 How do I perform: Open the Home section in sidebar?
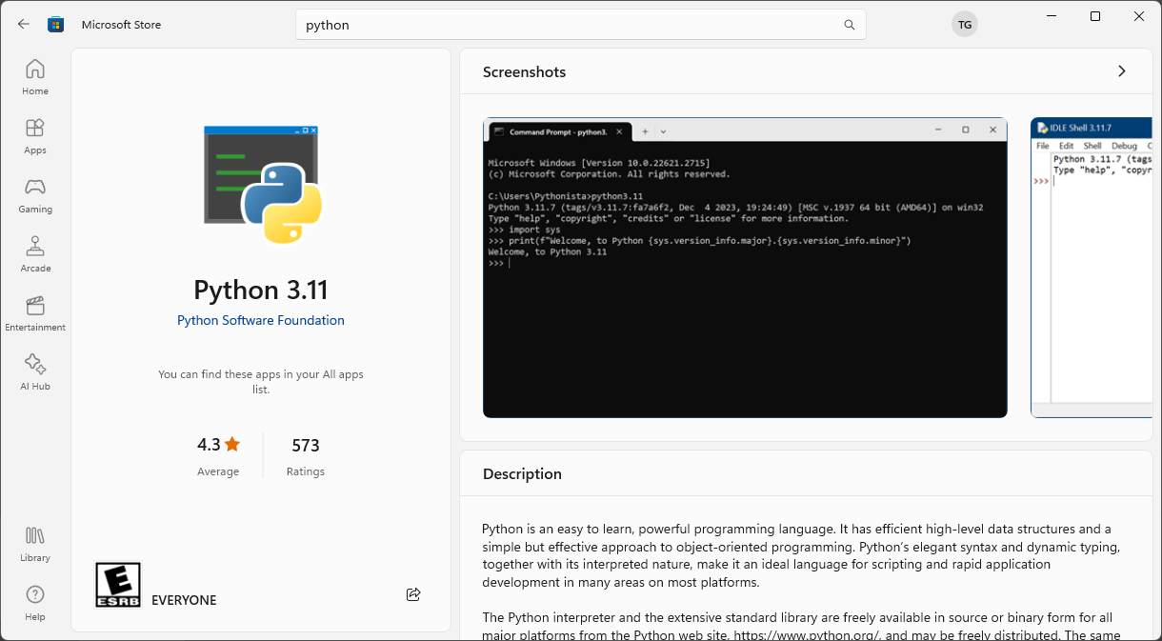(x=35, y=78)
